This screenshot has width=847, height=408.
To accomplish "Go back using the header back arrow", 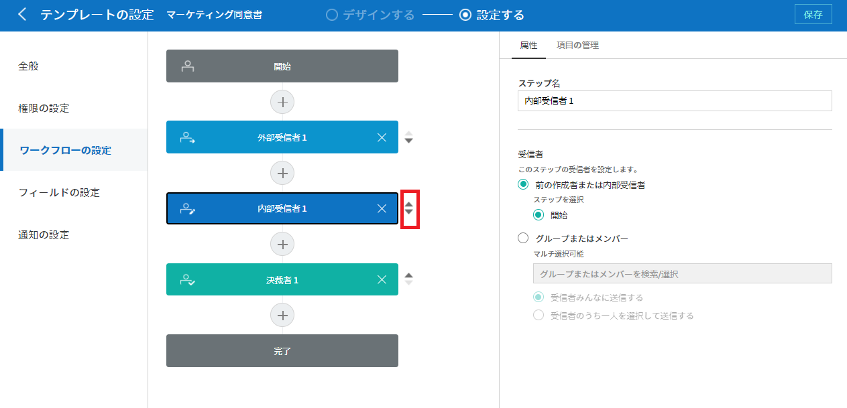I will pyautogui.click(x=22, y=15).
